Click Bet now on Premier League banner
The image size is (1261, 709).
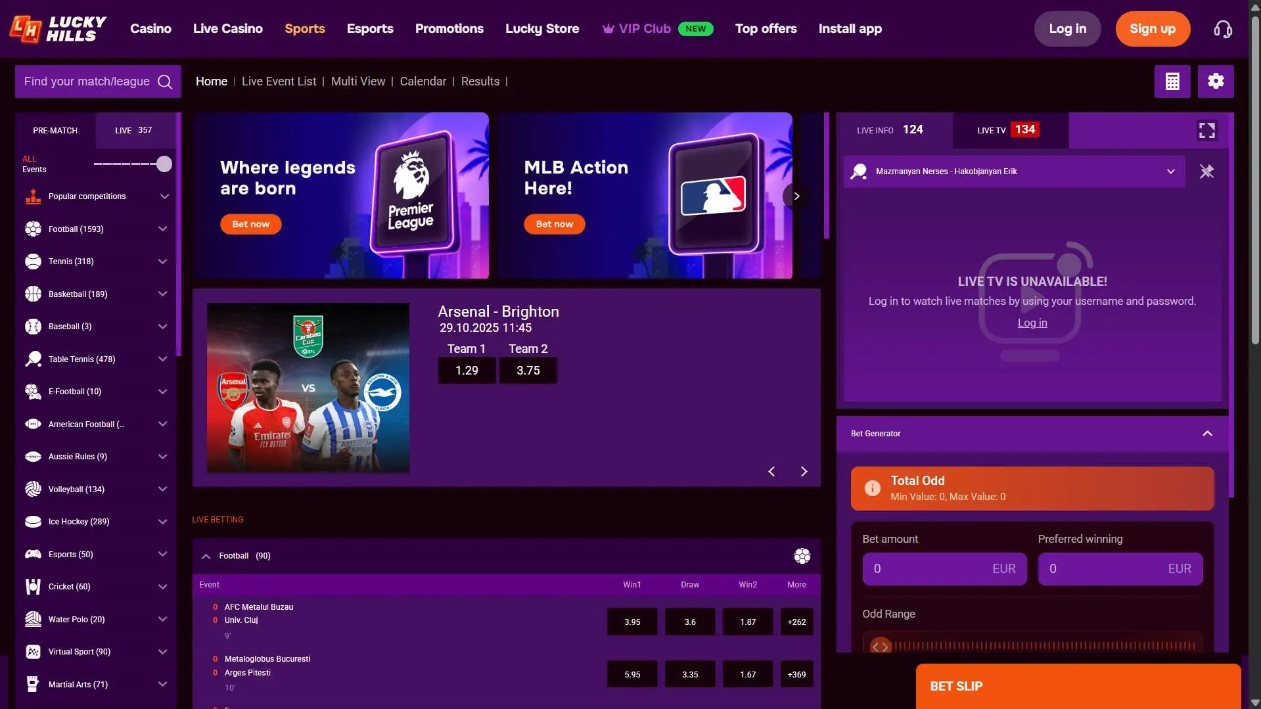click(250, 224)
